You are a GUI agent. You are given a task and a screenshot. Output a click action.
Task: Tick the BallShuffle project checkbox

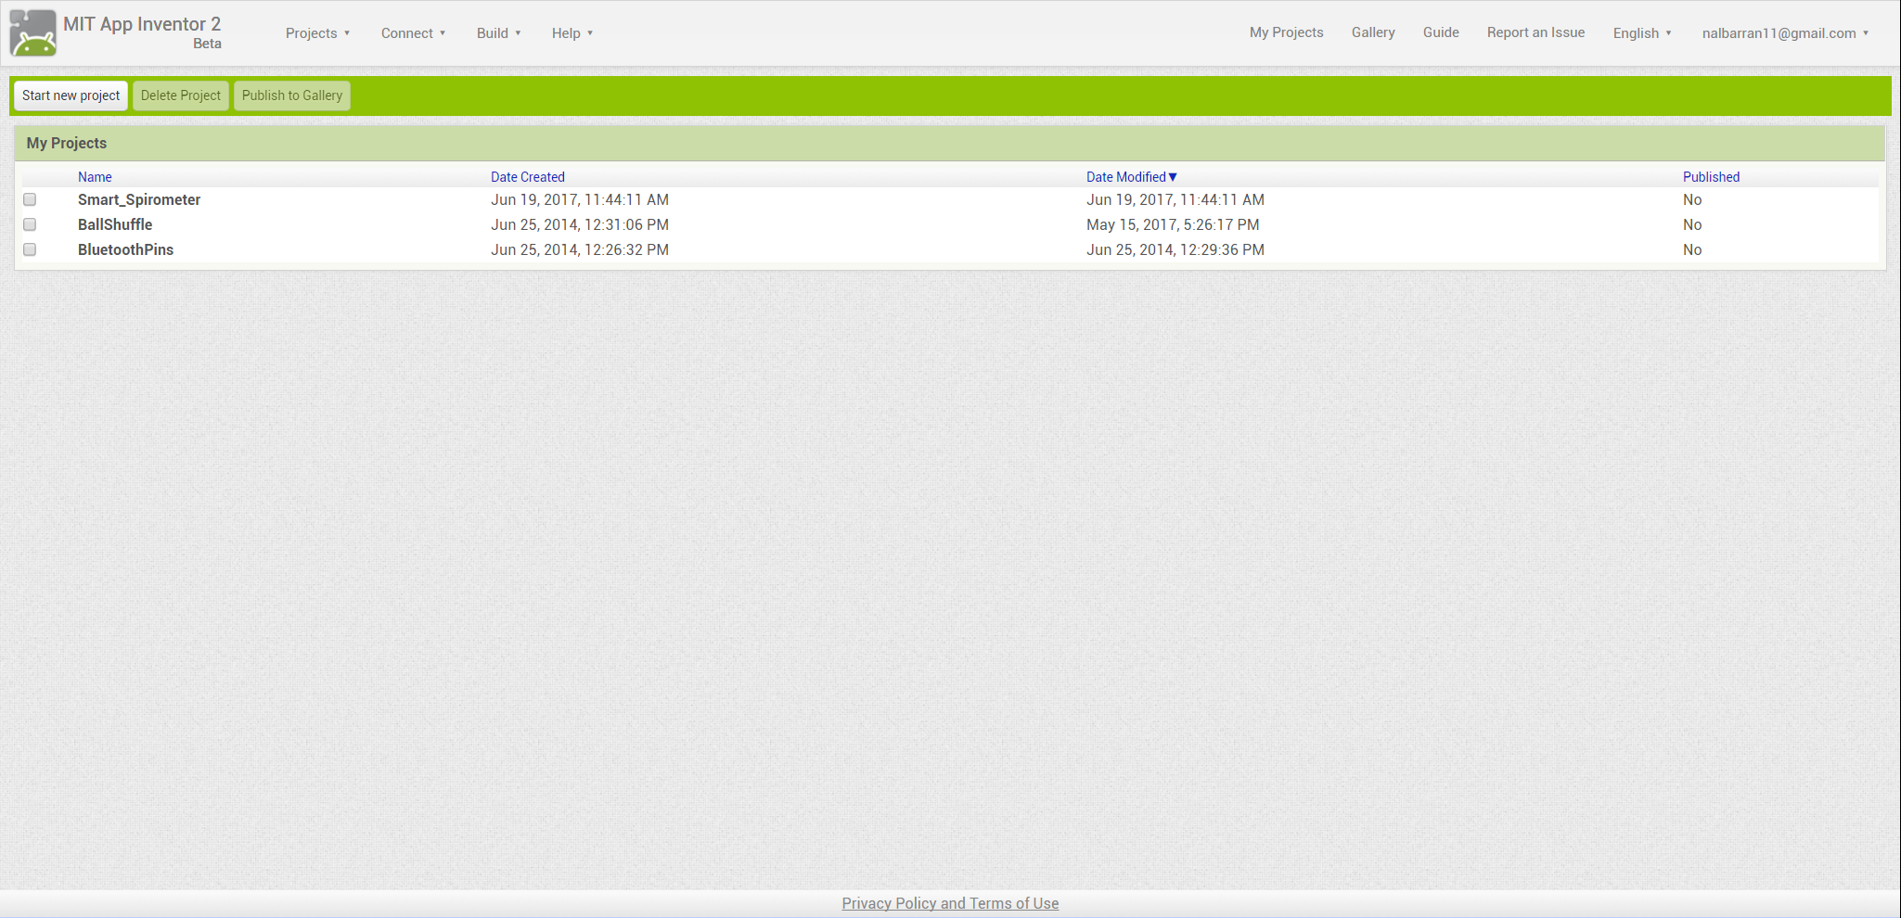click(30, 224)
